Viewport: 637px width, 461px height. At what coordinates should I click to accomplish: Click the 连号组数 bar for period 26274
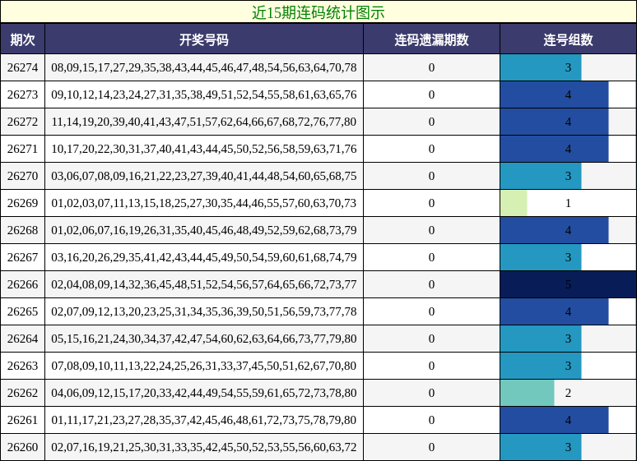541,67
